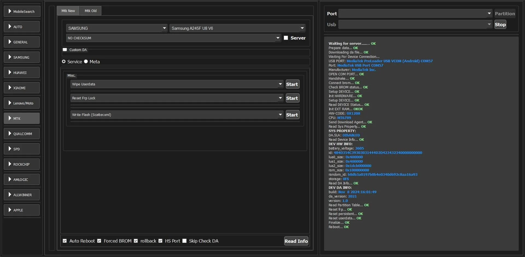
Task: Click the CPU: MT6789 log line
Action: click(x=340, y=118)
